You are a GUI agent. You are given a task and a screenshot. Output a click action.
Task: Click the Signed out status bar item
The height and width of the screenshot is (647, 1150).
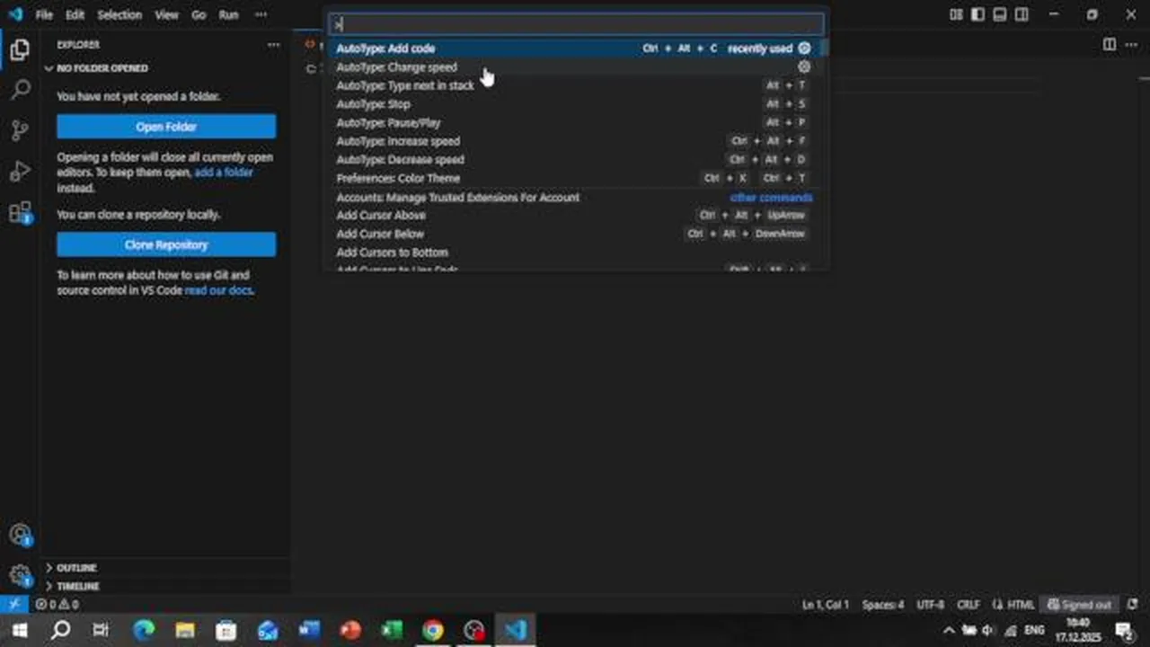(x=1080, y=605)
